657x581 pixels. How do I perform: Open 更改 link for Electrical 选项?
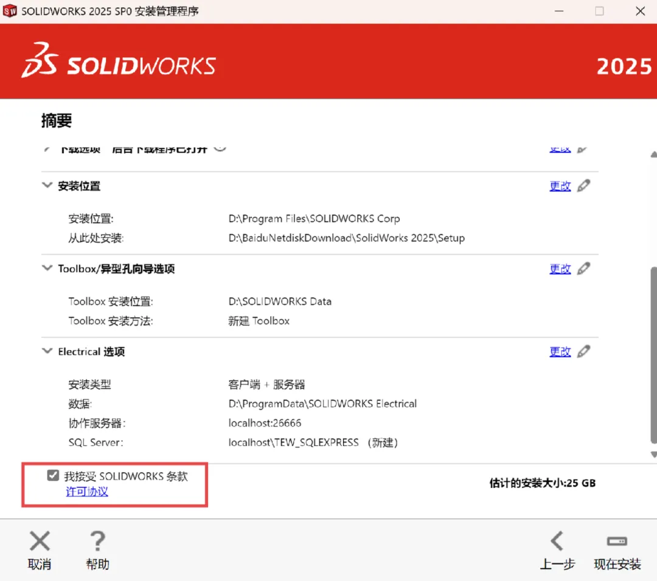560,352
